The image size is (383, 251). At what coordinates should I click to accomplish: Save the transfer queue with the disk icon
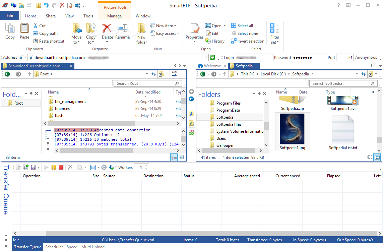(x=33, y=168)
